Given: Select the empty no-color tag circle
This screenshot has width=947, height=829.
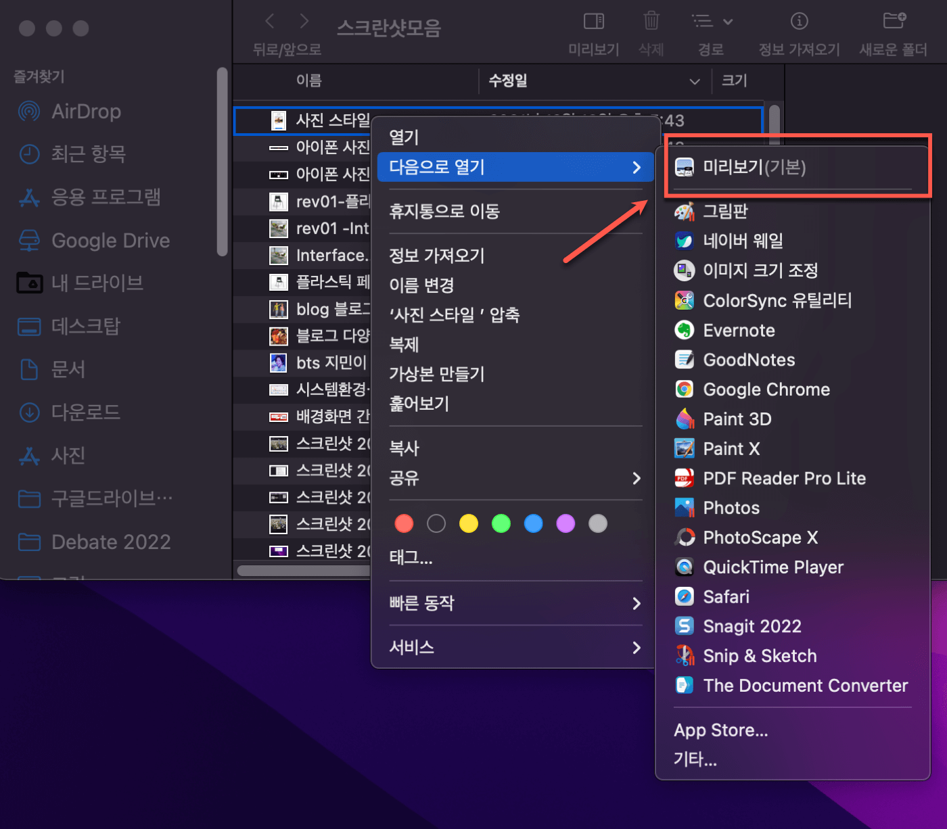Looking at the screenshot, I should (436, 523).
